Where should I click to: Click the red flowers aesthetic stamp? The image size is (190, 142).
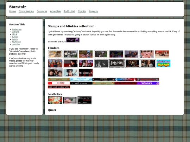coord(55,100)
